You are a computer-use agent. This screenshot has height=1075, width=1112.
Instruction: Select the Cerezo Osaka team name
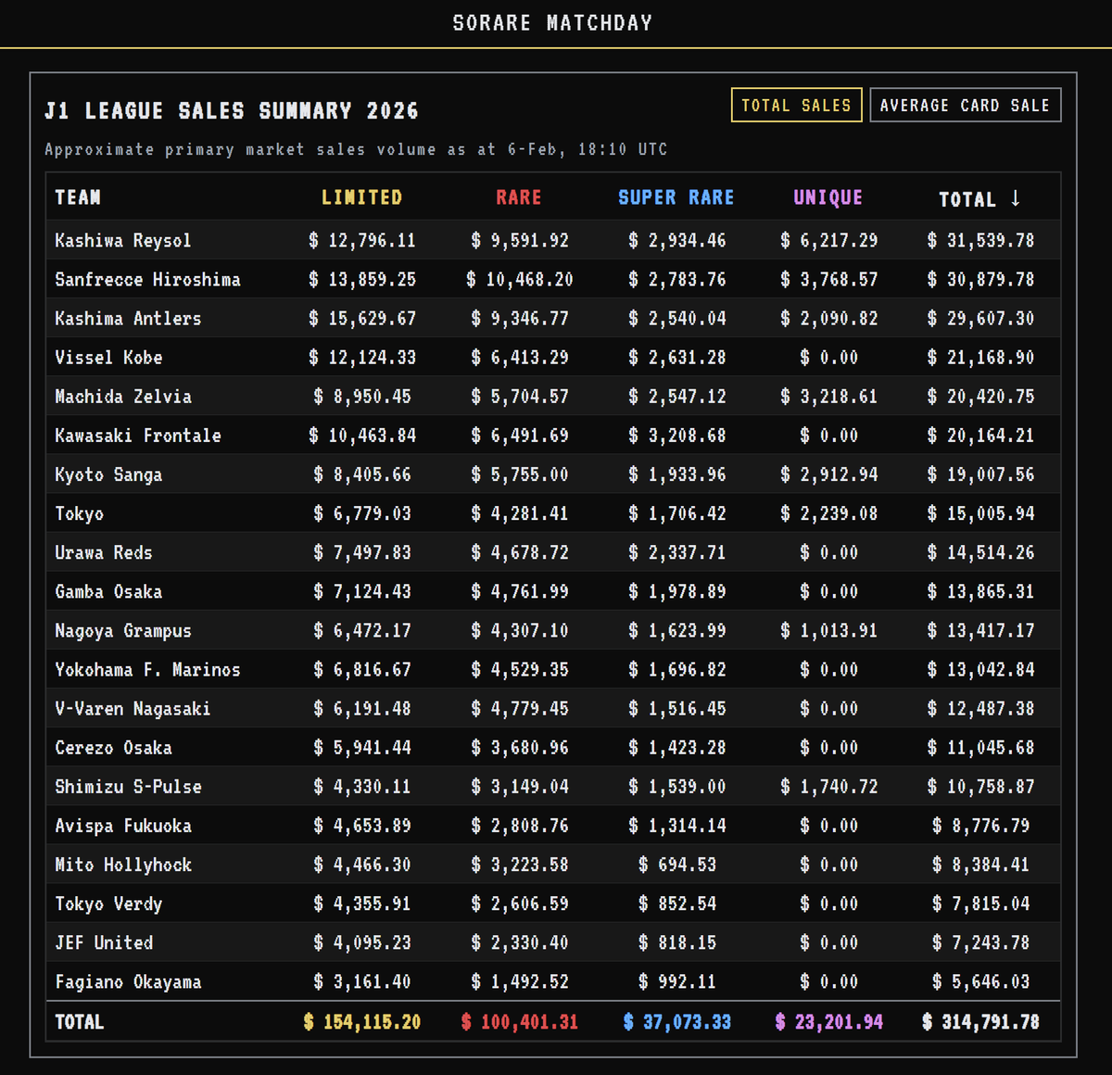(x=113, y=747)
